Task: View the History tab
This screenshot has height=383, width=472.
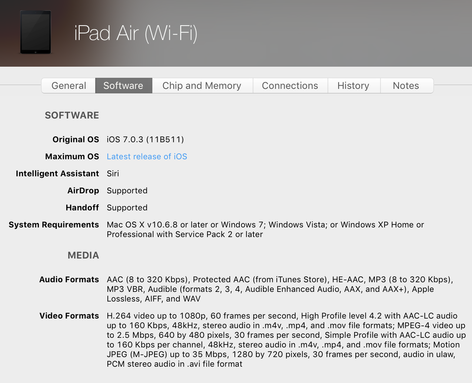Action: pyautogui.click(x=353, y=86)
